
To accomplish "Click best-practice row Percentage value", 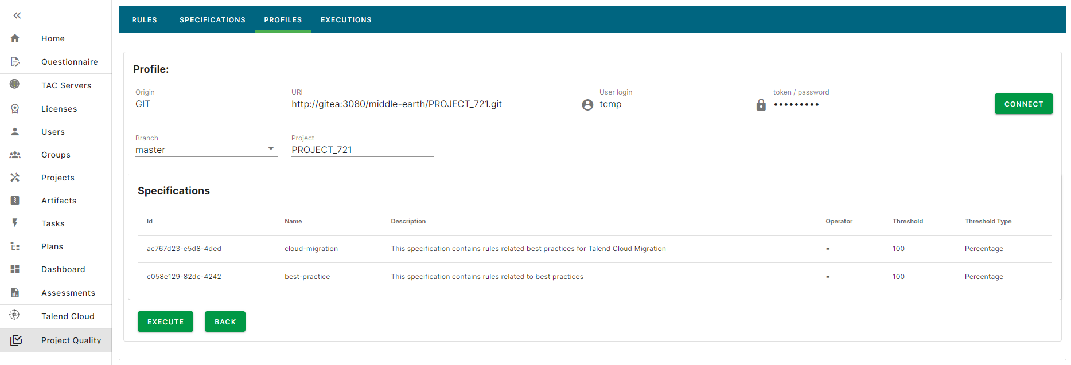I will 984,277.
